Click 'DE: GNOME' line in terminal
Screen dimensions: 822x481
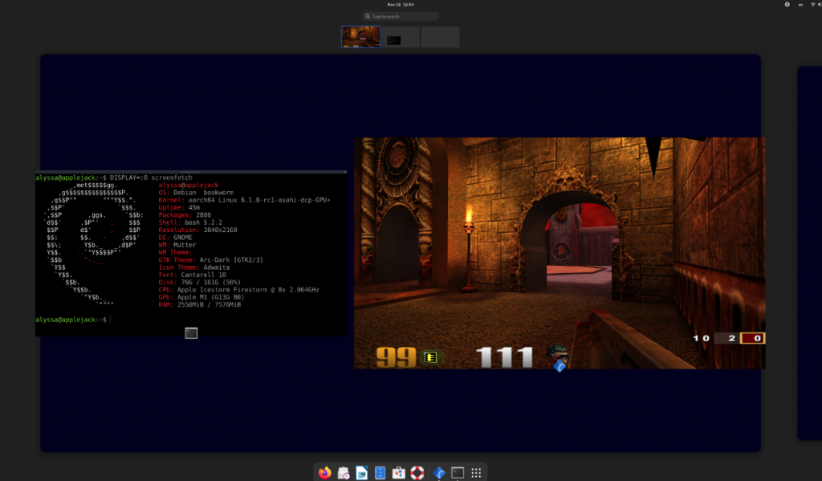(175, 237)
